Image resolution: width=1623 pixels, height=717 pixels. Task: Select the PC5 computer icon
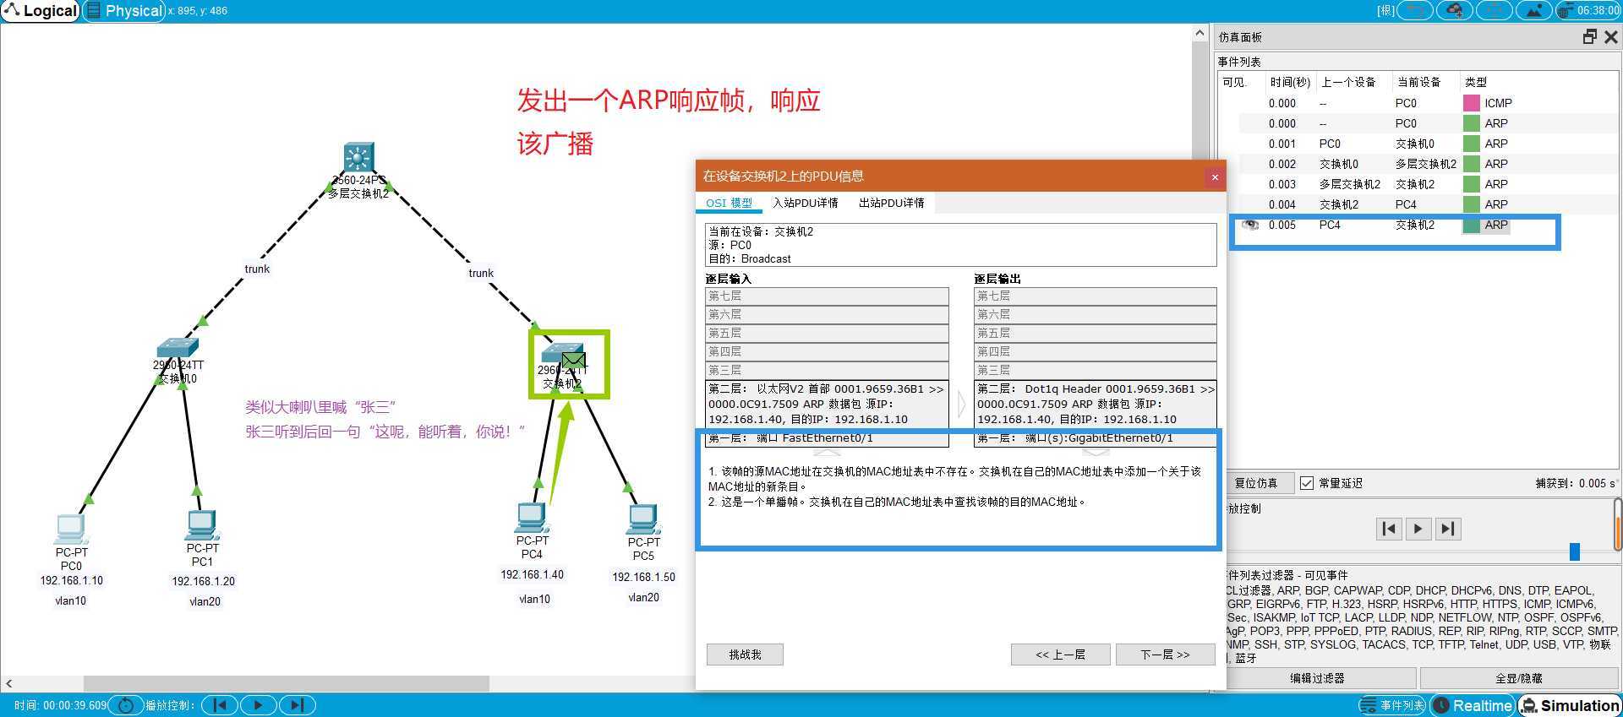pos(643,519)
